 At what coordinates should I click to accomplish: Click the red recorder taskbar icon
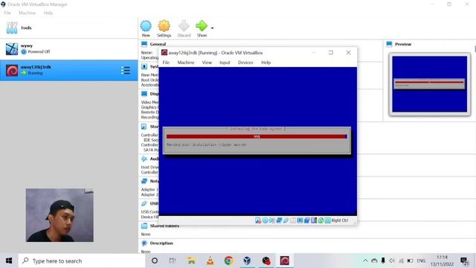[266, 261]
